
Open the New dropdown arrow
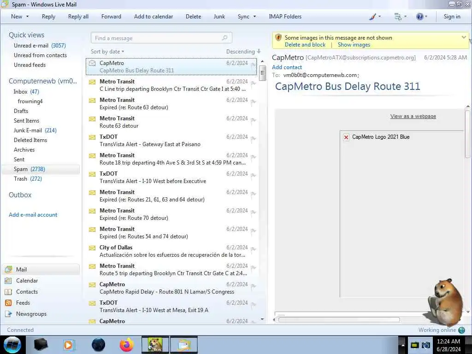click(x=27, y=17)
